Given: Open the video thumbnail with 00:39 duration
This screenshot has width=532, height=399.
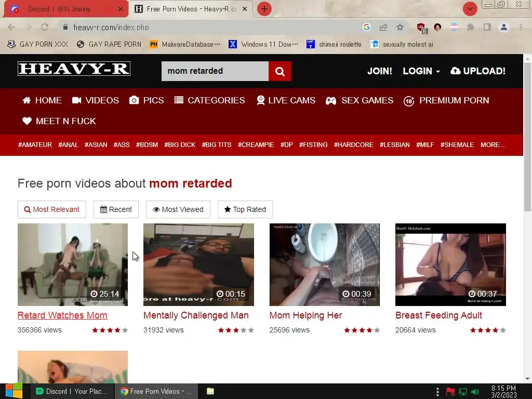Looking at the screenshot, I should tap(325, 264).
